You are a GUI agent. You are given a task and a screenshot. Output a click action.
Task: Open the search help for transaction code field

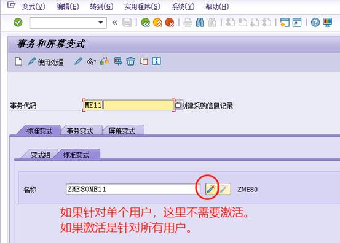pos(179,105)
